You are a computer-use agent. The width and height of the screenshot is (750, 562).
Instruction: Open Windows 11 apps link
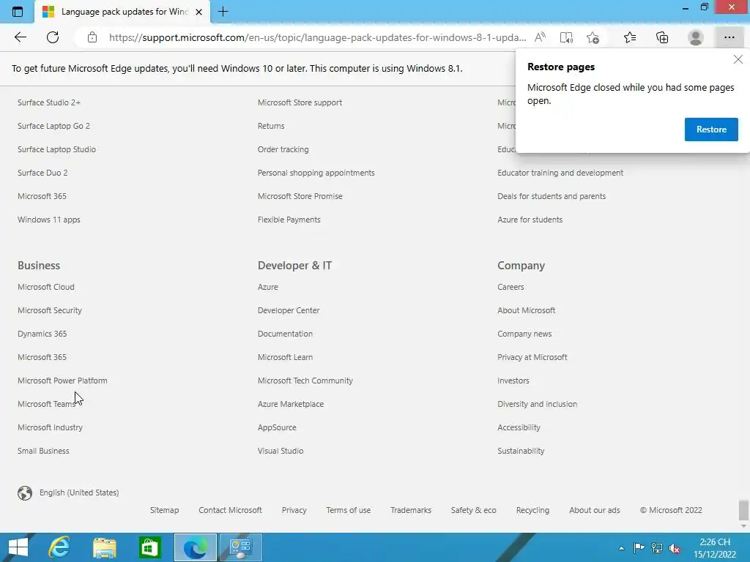coord(49,220)
